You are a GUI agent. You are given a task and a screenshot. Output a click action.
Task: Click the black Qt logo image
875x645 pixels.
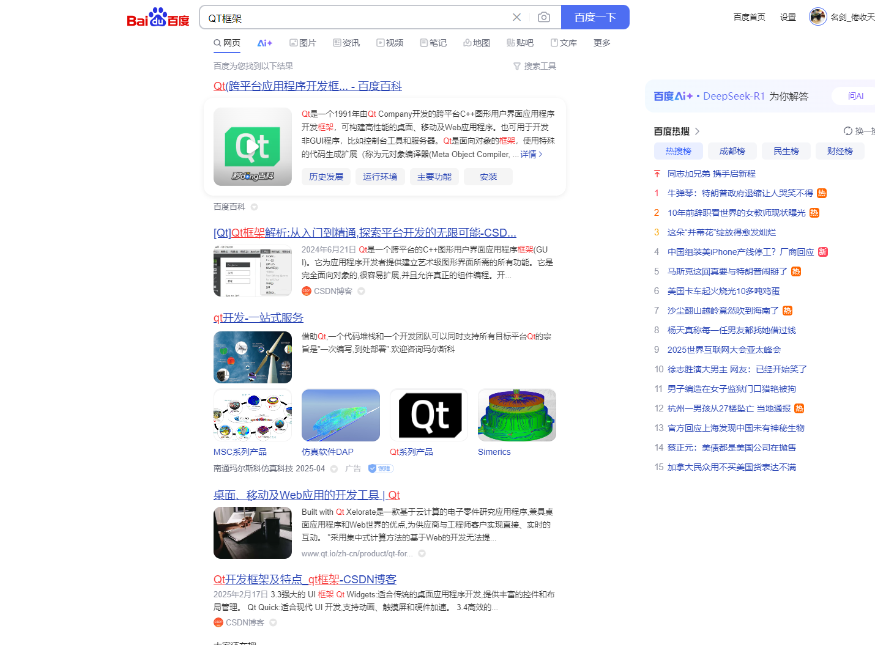(429, 415)
